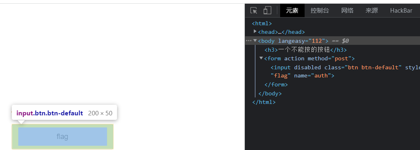
Task: Click the "flag" value attribute text
Action: coord(281,76)
